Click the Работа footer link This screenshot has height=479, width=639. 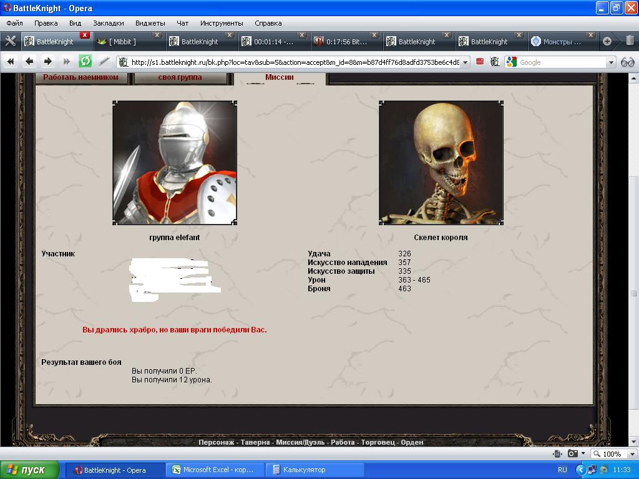(x=343, y=442)
